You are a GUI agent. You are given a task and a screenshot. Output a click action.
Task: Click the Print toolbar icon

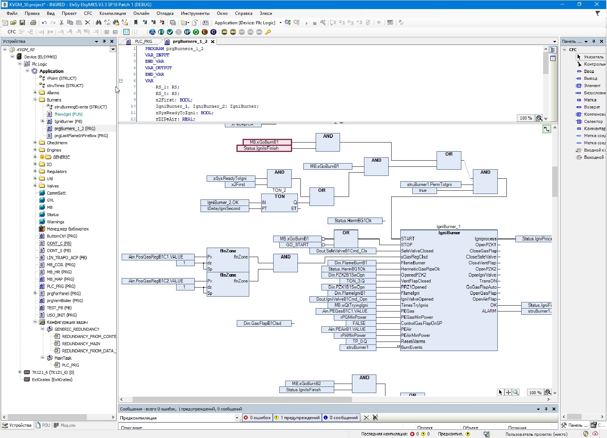tap(33, 22)
